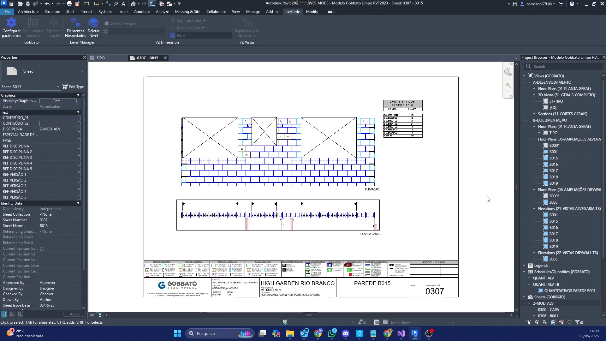Toggle CONTEÚDO_01 parameter checkbox
Image resolution: width=606 pixels, height=341 pixels.
coord(79,118)
